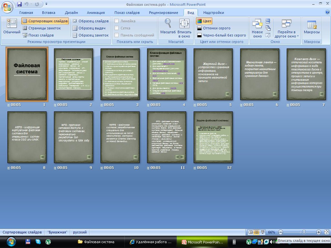This screenshot has width=331, height=248.
Task: Toggle the Панель сообщений checkbox
Action: click(117, 35)
